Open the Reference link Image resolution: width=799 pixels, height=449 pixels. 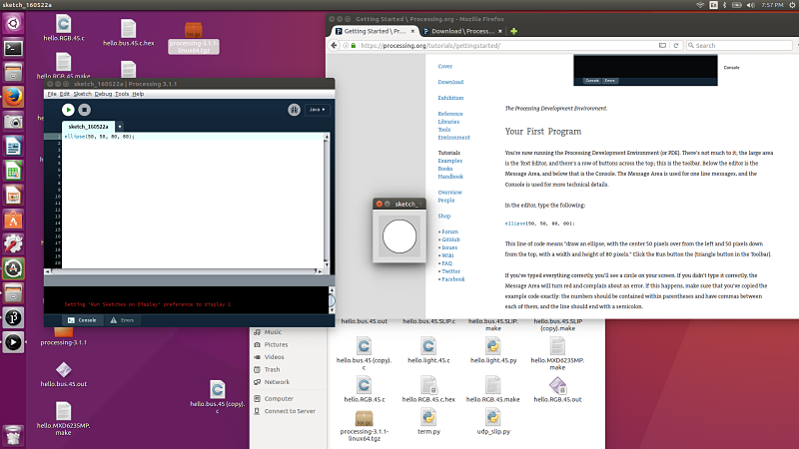pyautogui.click(x=450, y=114)
